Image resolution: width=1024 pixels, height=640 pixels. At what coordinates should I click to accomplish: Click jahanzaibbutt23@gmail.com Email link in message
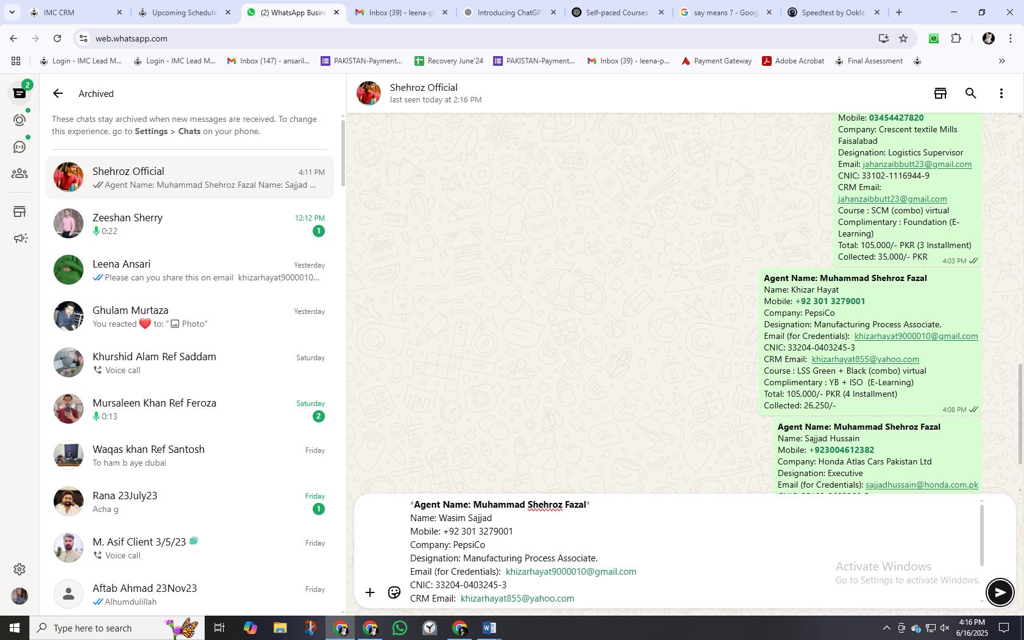[917, 164]
